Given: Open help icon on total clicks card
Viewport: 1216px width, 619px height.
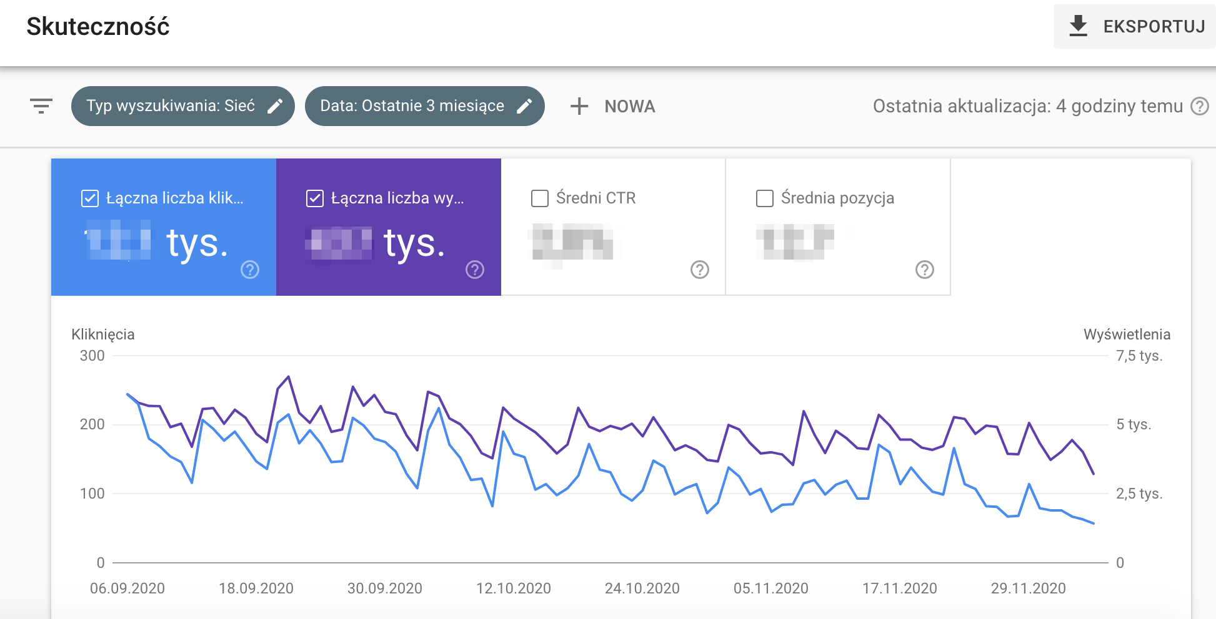Looking at the screenshot, I should [x=250, y=270].
